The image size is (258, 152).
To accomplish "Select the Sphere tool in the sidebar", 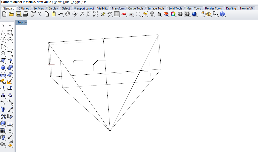I will 10,67.
